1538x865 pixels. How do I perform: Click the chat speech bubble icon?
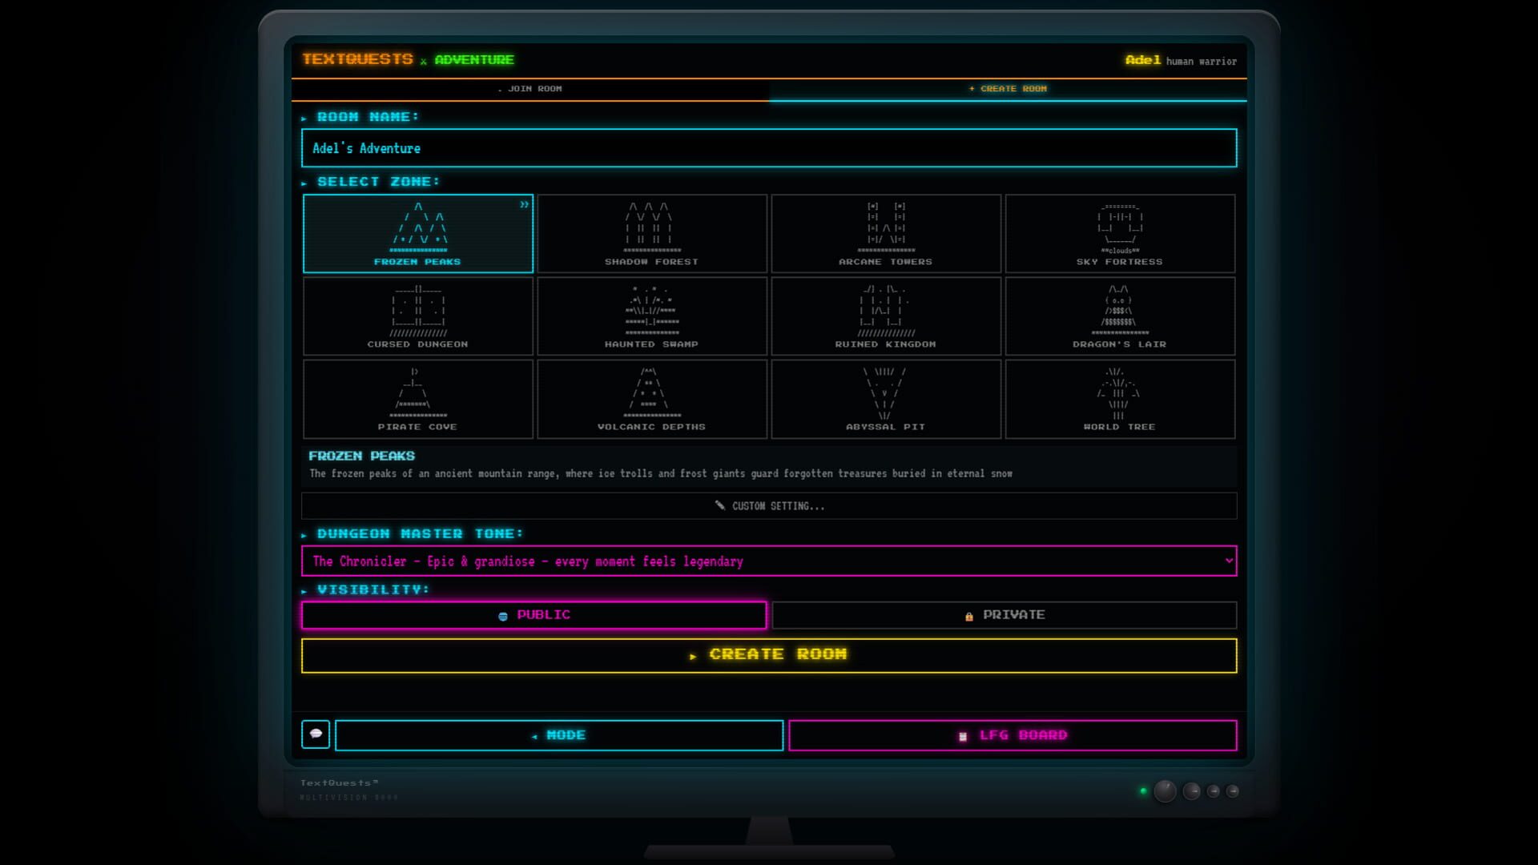[316, 734]
